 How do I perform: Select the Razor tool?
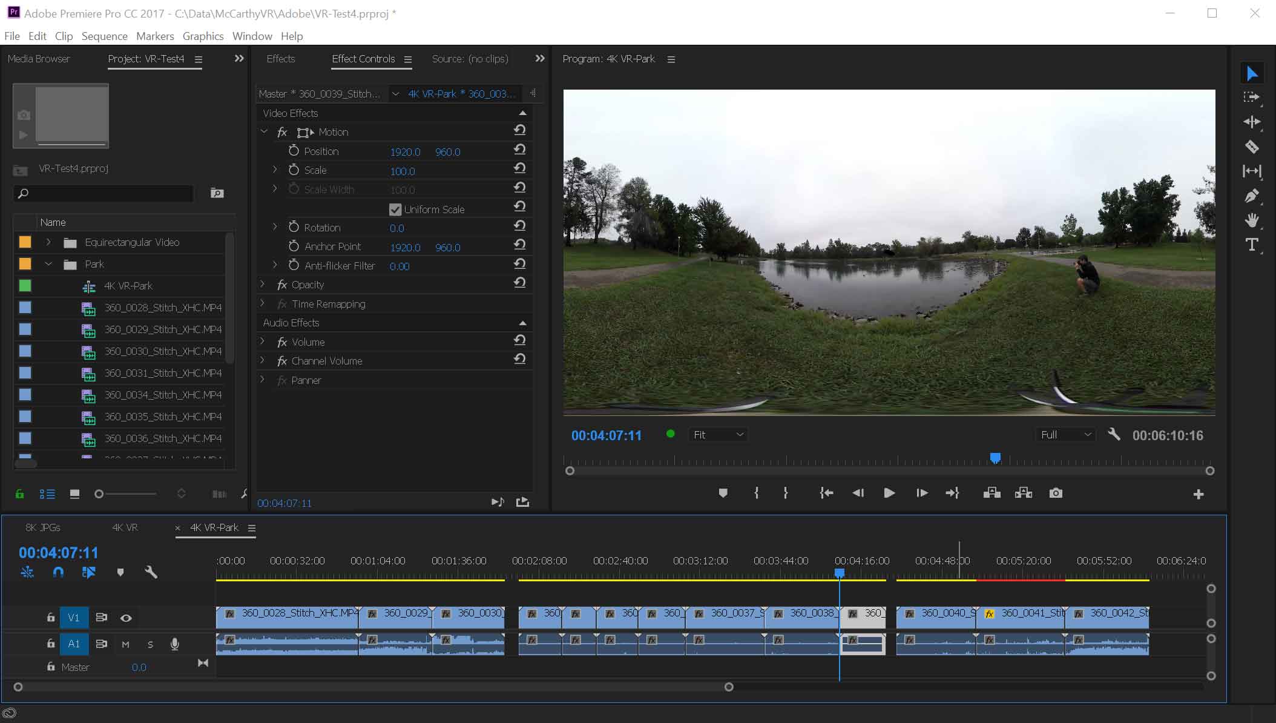click(x=1251, y=147)
